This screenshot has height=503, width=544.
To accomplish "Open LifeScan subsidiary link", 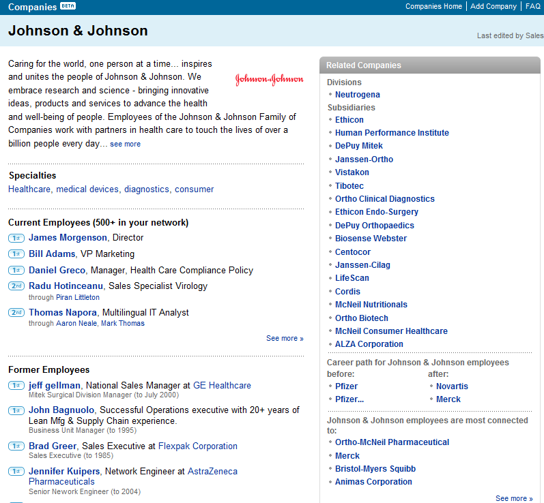I will coord(352,278).
